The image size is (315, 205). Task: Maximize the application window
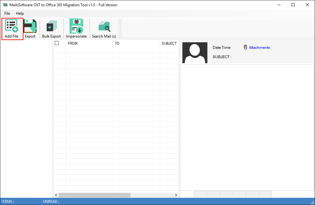point(293,5)
